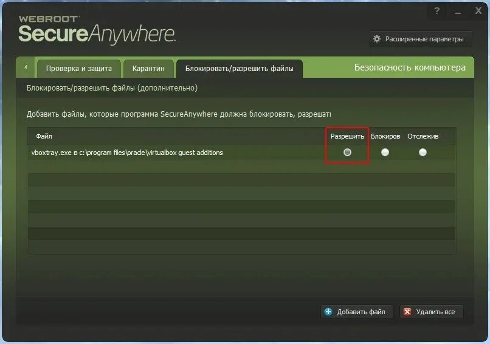
Task: Close the SecureAnywhere window
Action: pyautogui.click(x=478, y=12)
